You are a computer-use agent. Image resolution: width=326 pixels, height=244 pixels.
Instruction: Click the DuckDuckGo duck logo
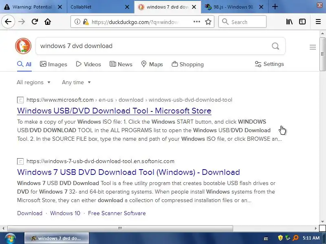pyautogui.click(x=23, y=46)
